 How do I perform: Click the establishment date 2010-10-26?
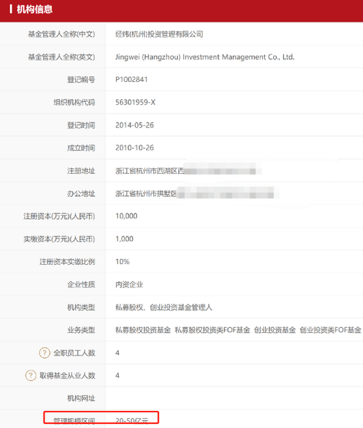click(135, 148)
